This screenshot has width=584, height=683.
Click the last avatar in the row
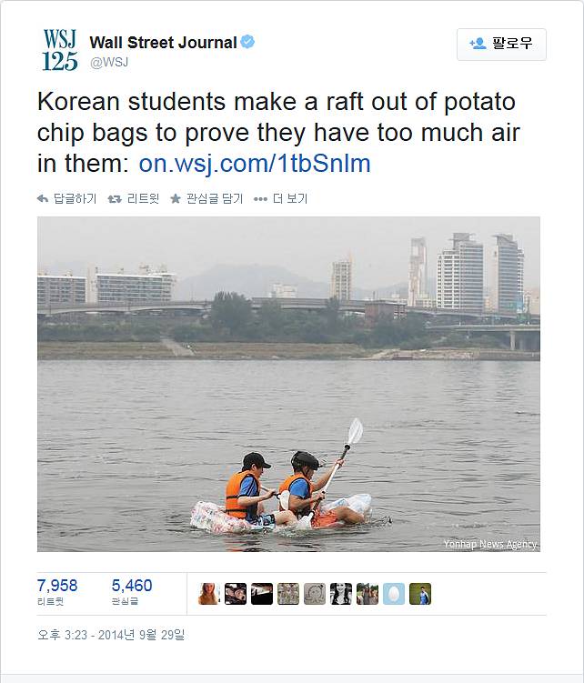[419, 594]
